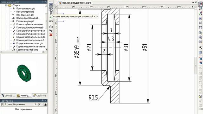Click the 4.3 dimension value
This screenshot has width=203, height=114.
pos(111,39)
